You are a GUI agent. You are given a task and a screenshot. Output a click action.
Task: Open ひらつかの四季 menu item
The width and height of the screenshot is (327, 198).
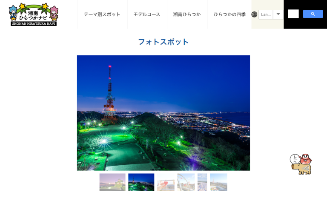[229, 14]
